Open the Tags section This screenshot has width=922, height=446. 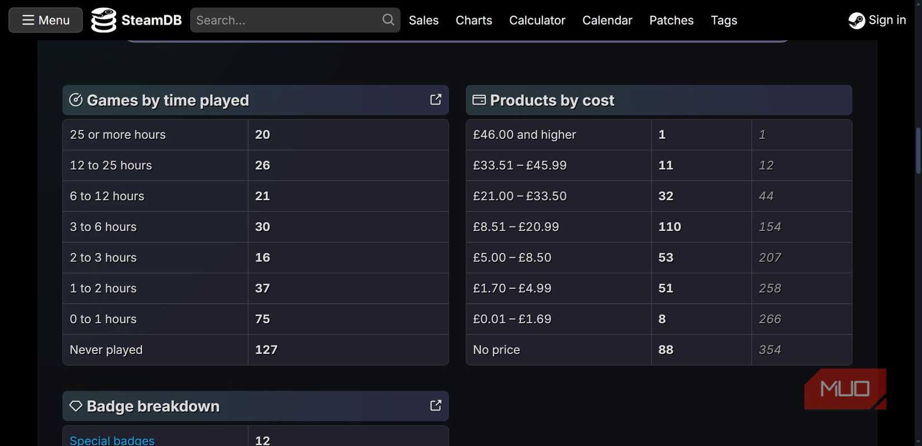tap(724, 20)
